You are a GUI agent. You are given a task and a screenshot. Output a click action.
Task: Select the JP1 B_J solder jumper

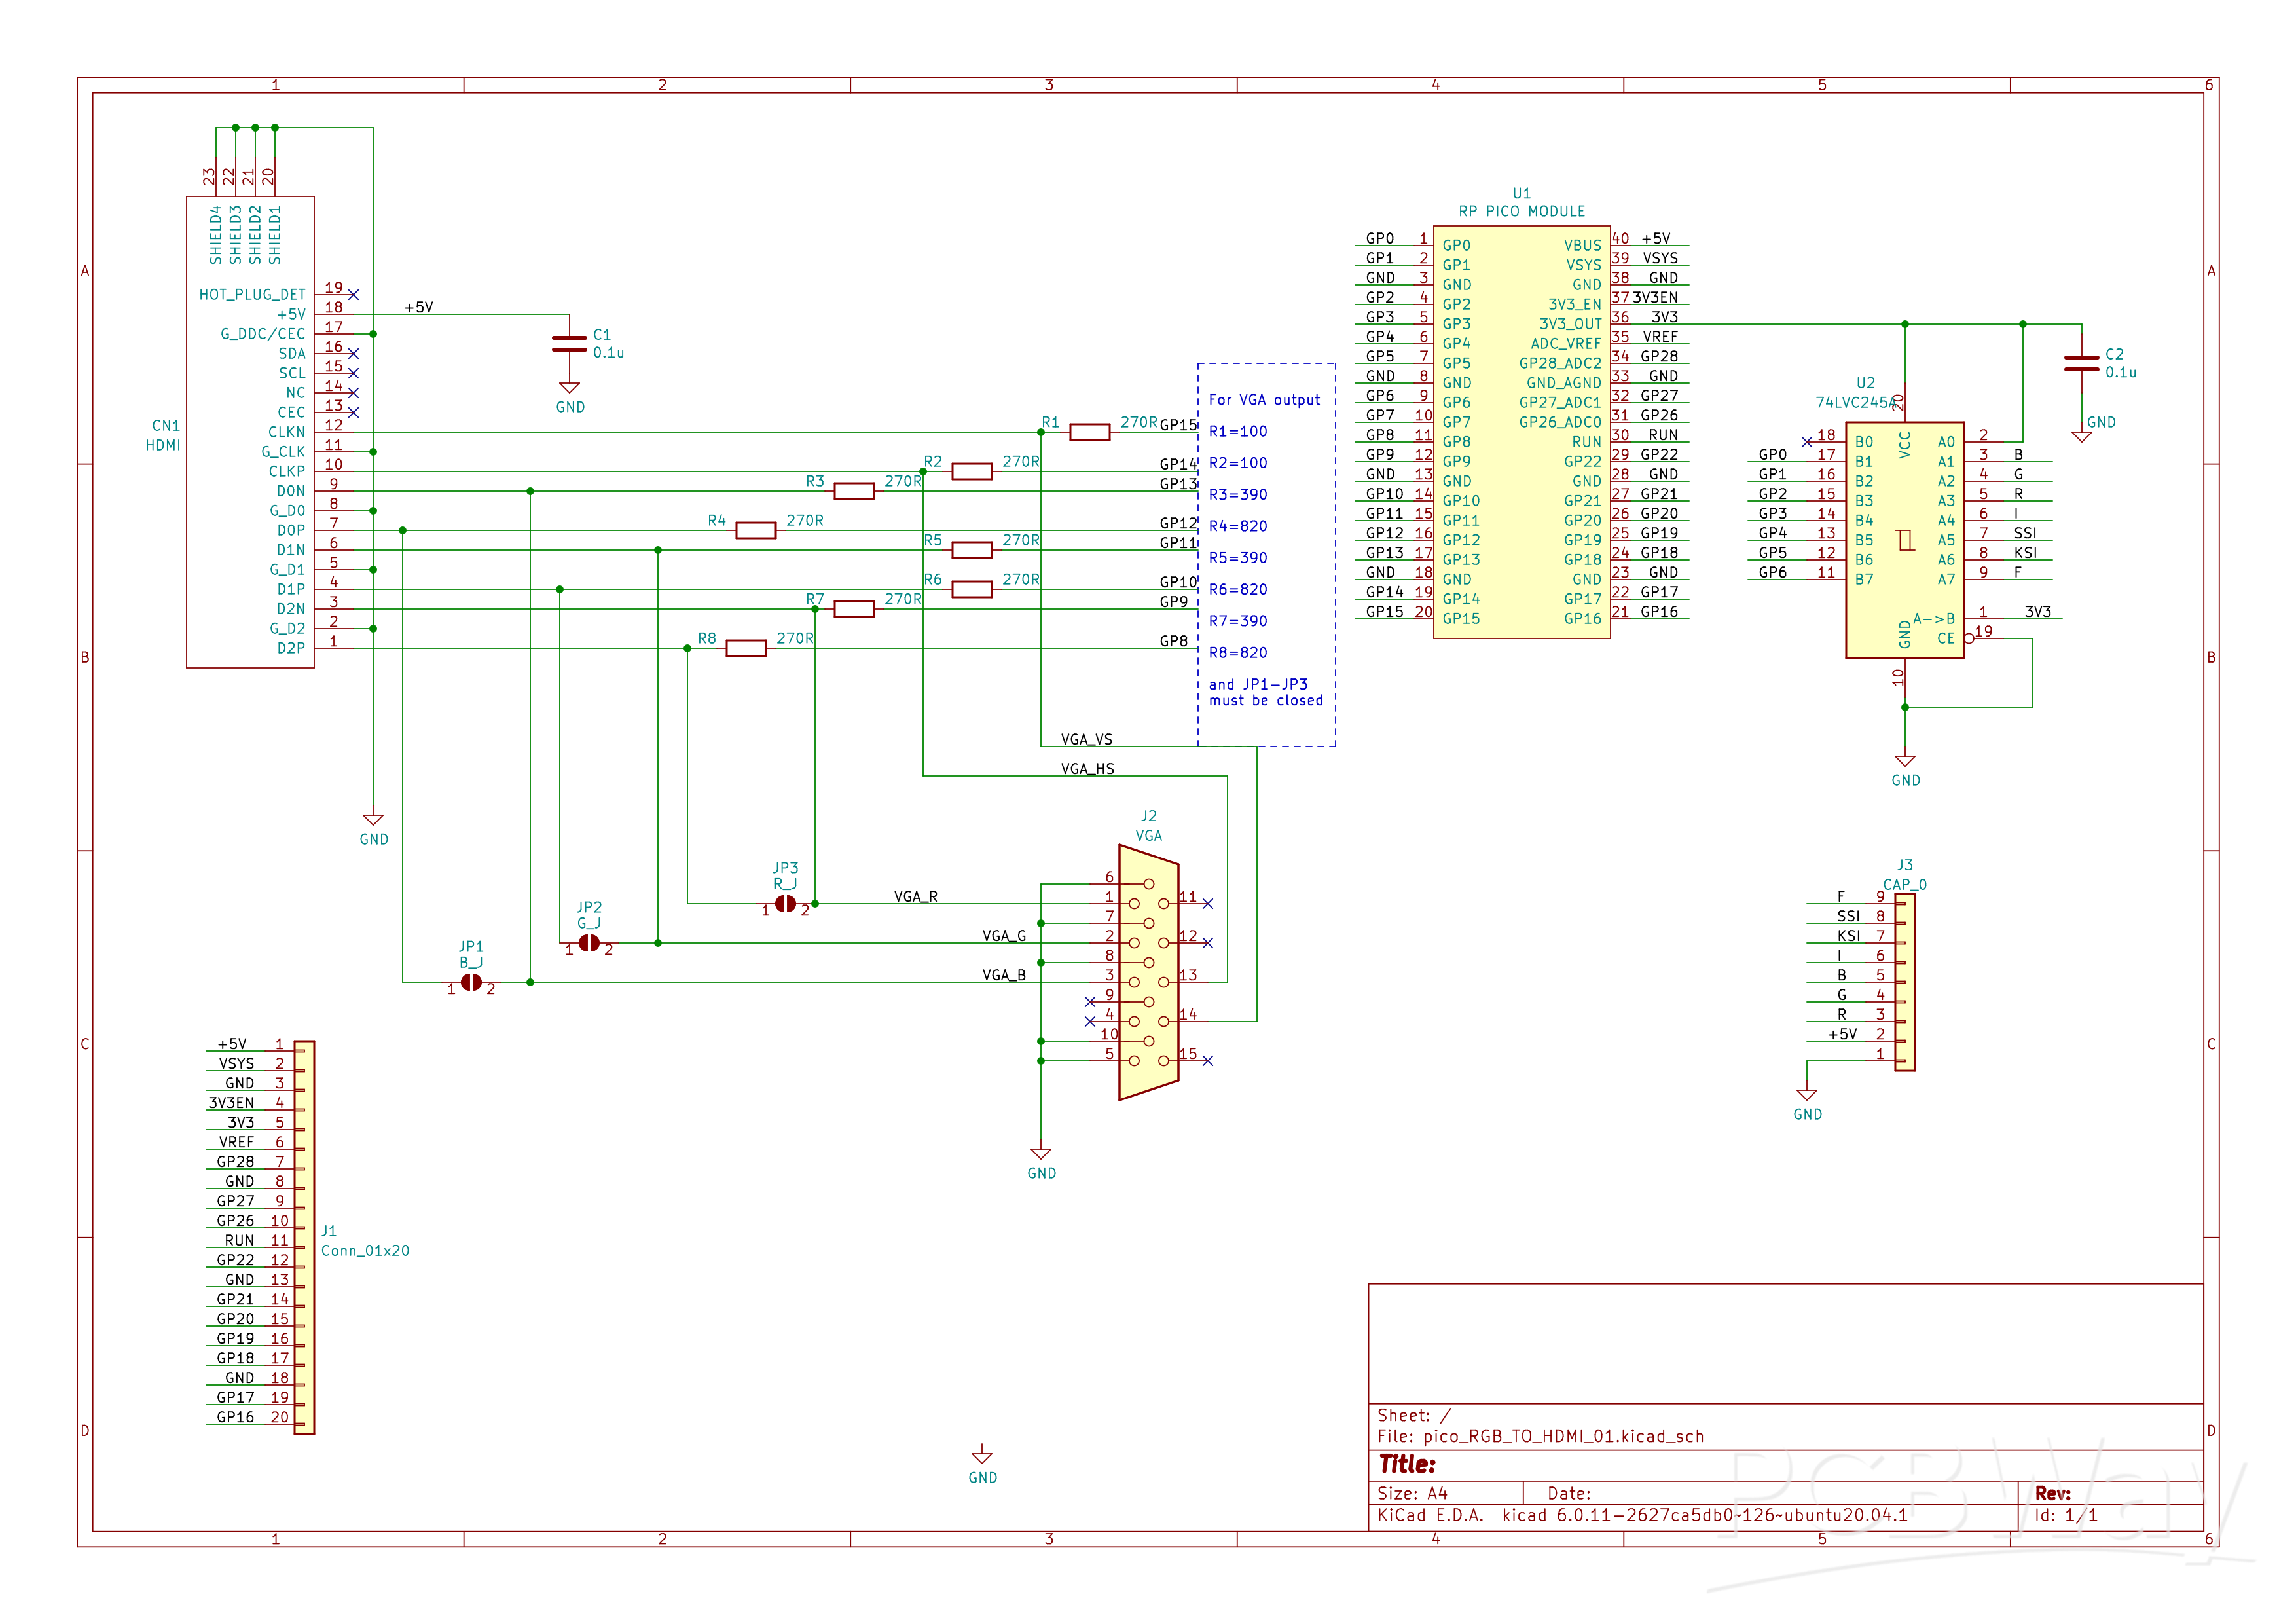[x=471, y=982]
